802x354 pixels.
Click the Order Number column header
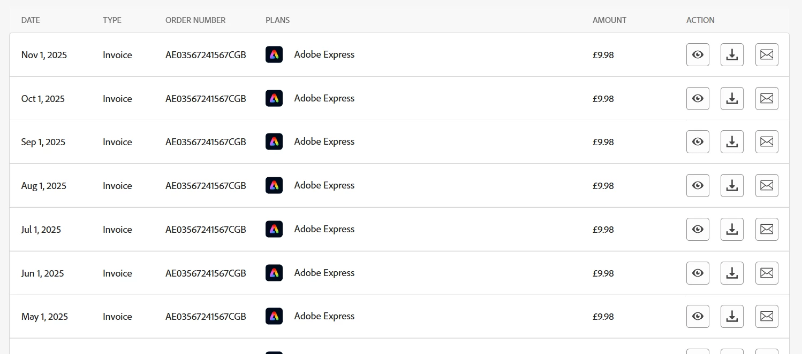pyautogui.click(x=195, y=20)
